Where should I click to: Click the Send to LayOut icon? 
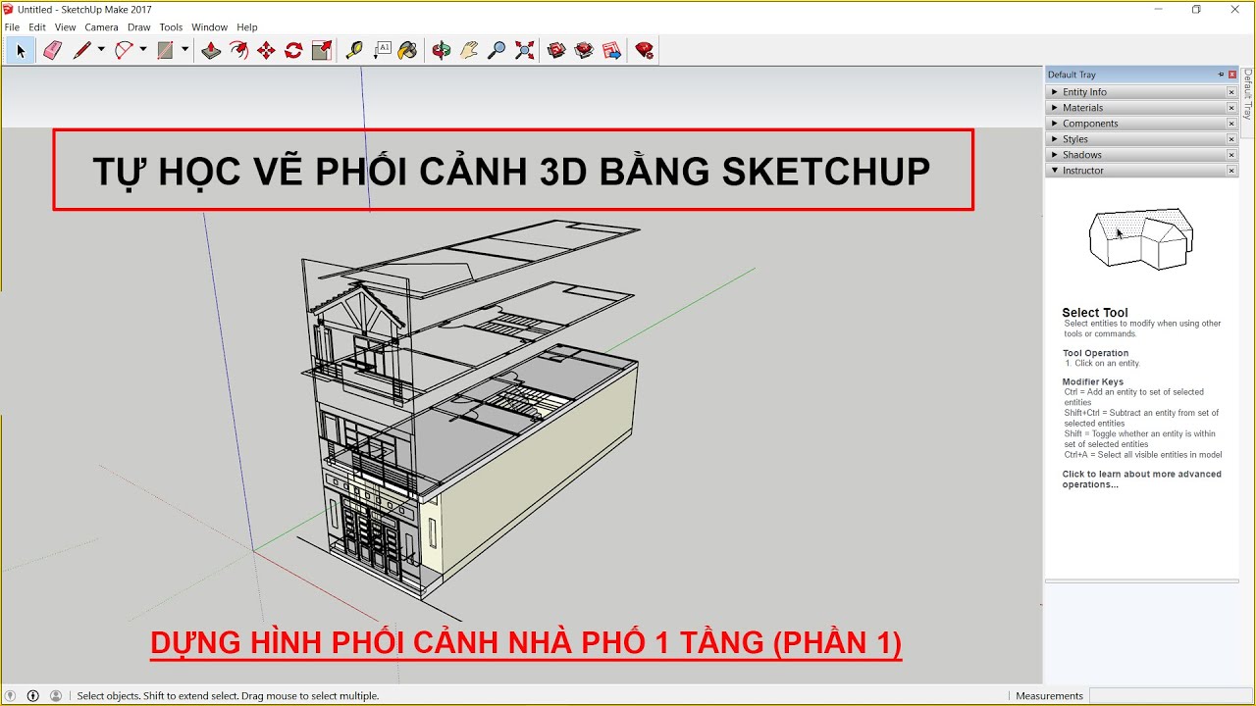[x=612, y=50]
